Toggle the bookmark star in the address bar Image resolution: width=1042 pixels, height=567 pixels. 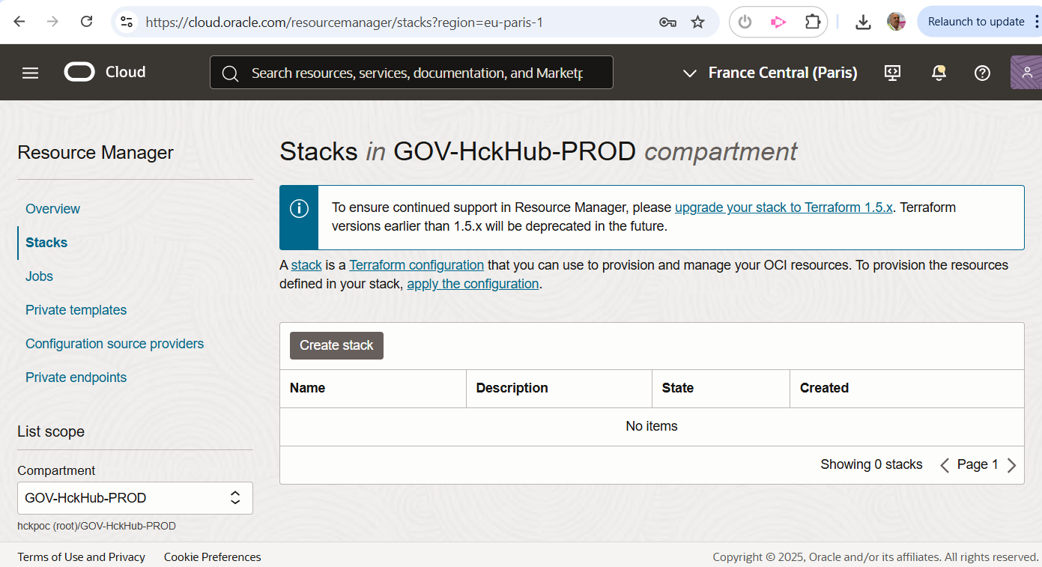[697, 22]
